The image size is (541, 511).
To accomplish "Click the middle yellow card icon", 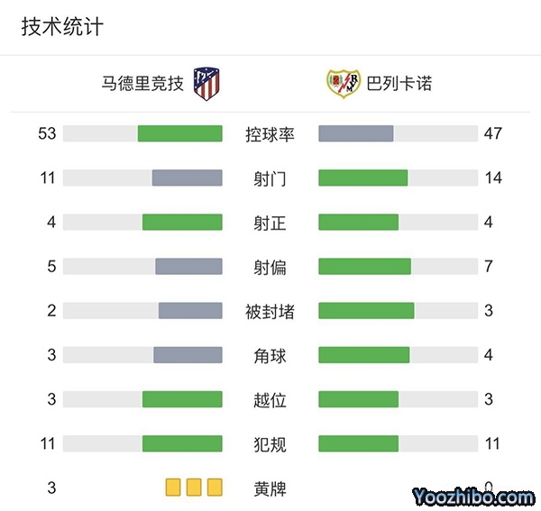I will (194, 488).
